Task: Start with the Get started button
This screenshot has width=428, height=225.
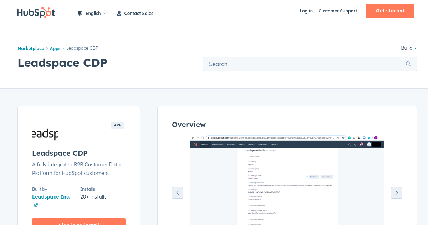Action: 390,11
